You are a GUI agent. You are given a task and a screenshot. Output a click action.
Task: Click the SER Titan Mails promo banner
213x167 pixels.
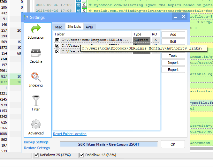tap(109, 144)
